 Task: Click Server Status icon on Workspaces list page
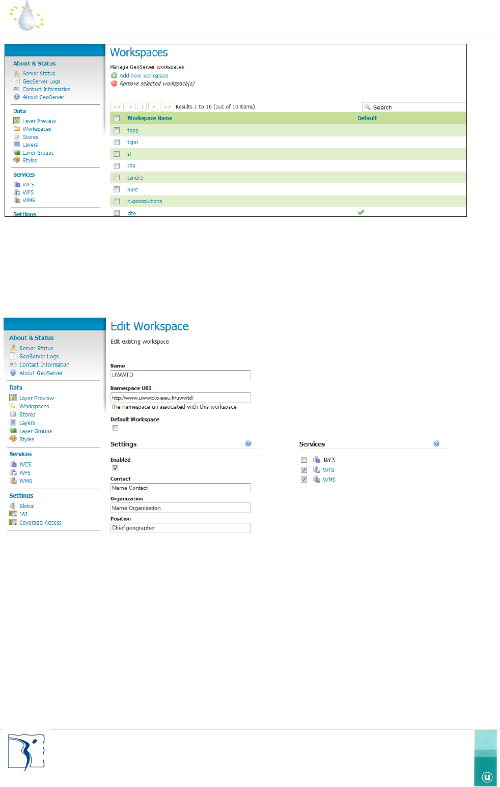click(x=17, y=73)
